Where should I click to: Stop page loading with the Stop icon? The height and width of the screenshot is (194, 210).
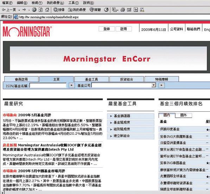pyautogui.click(x=34, y=10)
